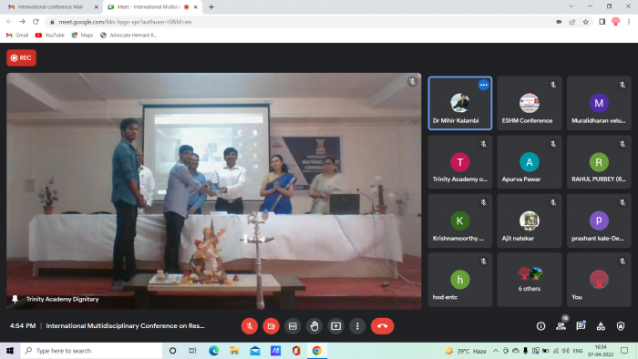The width and height of the screenshot is (638, 359).
Task: Turn on your camera
Action: [x=271, y=326]
